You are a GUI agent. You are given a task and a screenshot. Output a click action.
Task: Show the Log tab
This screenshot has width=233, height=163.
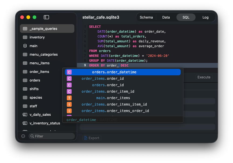(205, 17)
